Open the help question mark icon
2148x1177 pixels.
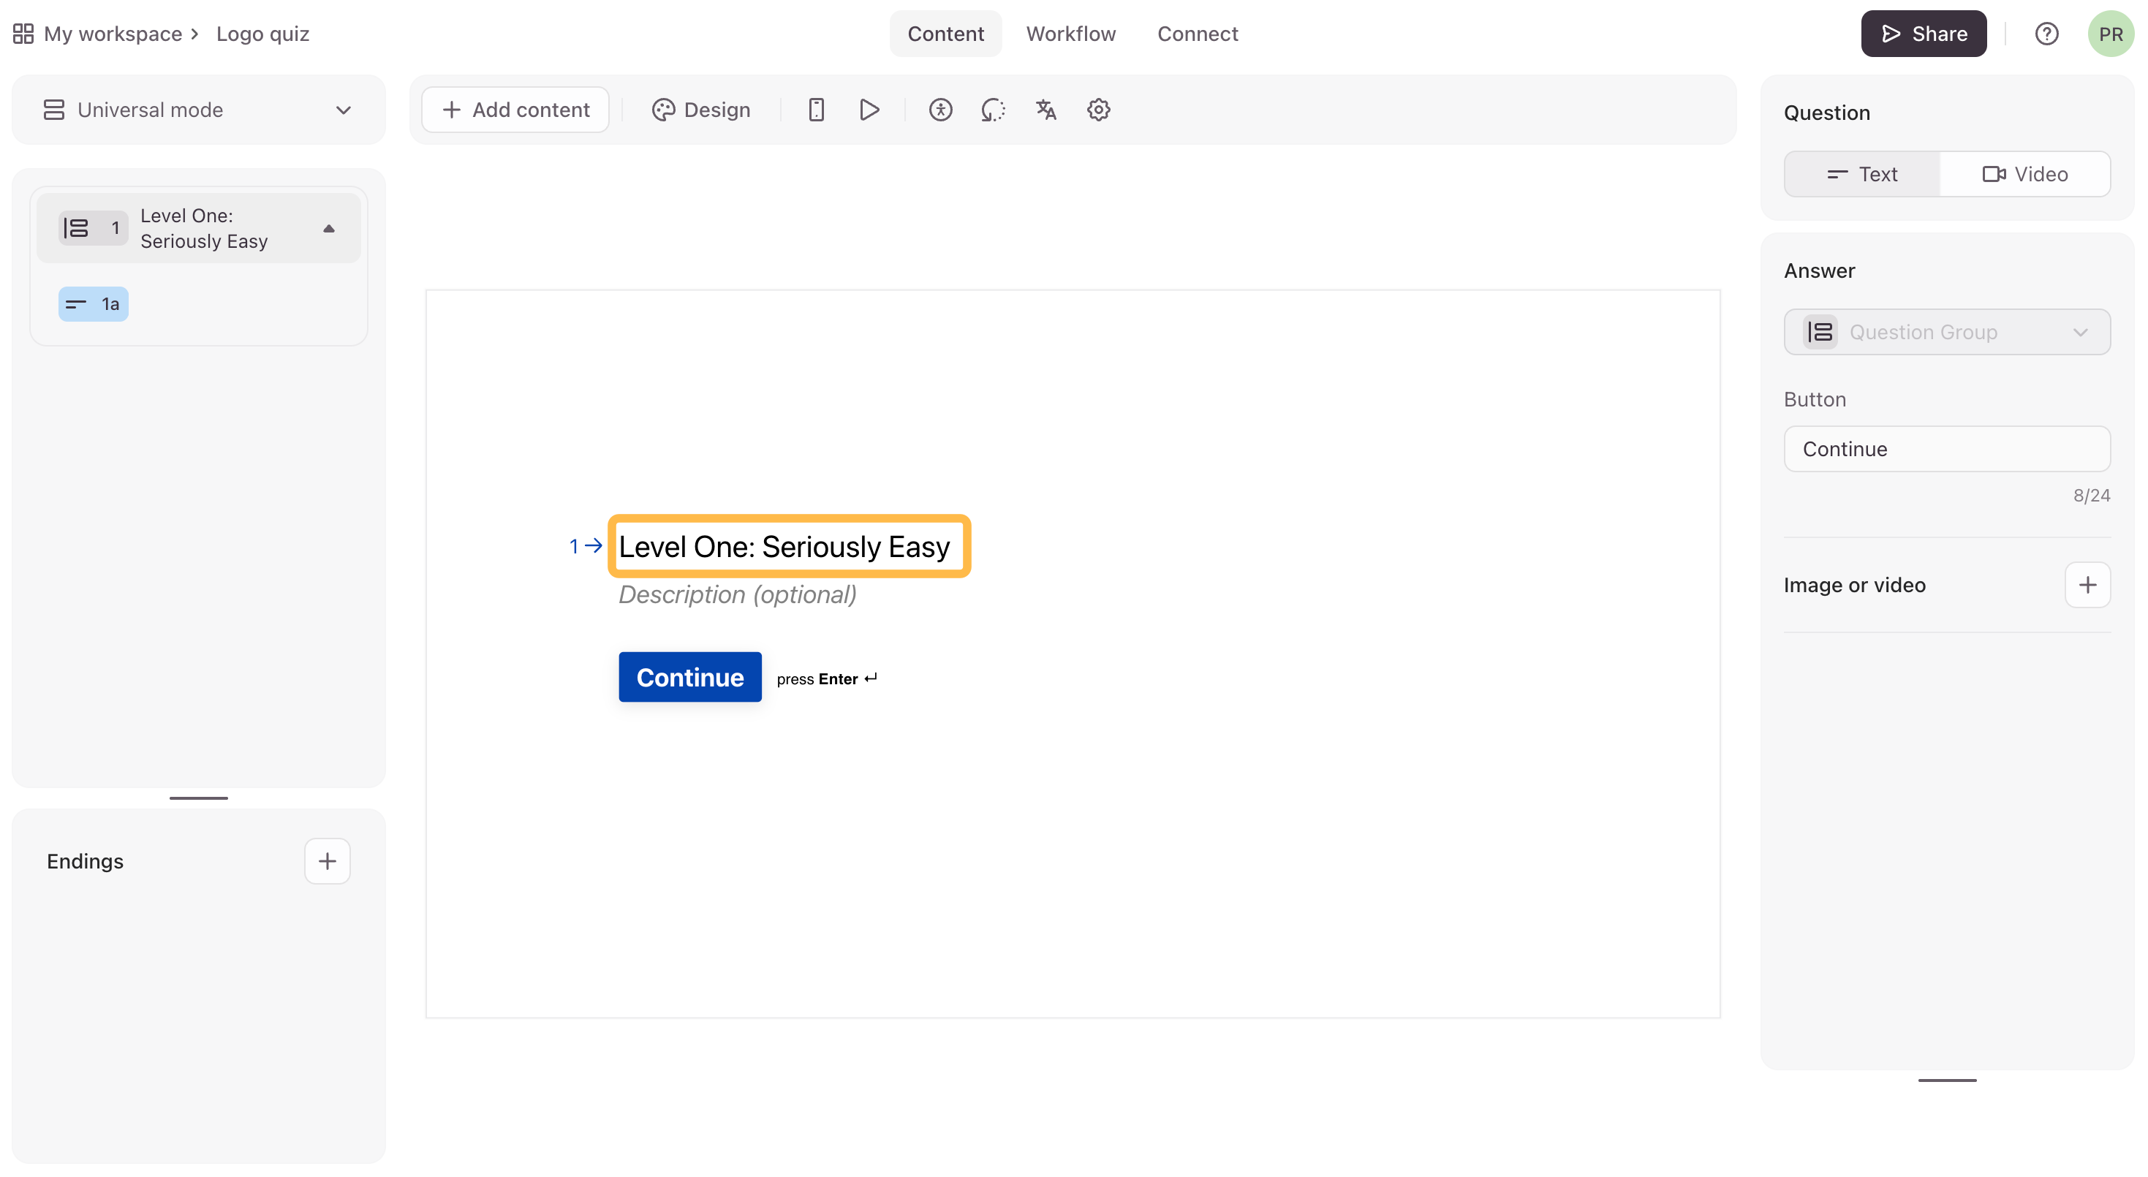coord(2046,34)
